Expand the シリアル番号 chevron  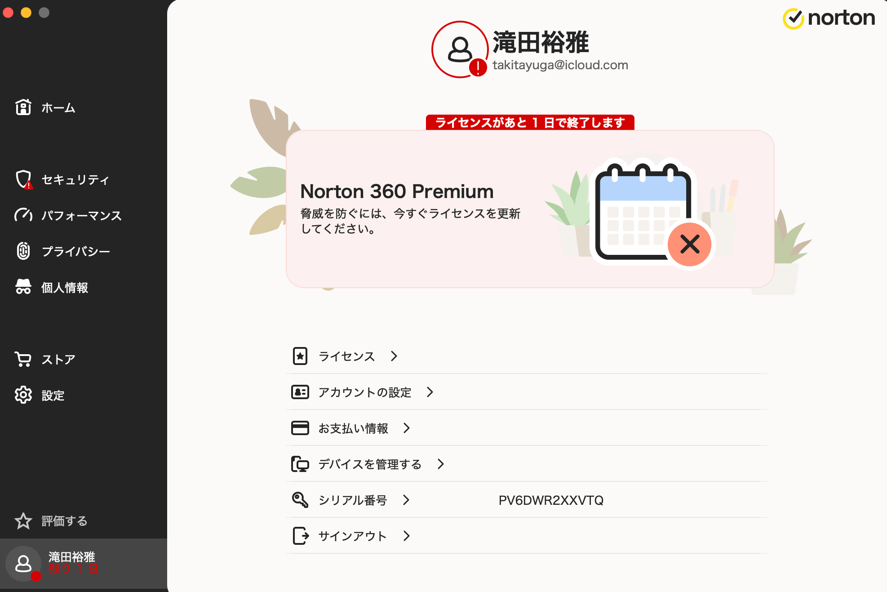pyautogui.click(x=406, y=500)
